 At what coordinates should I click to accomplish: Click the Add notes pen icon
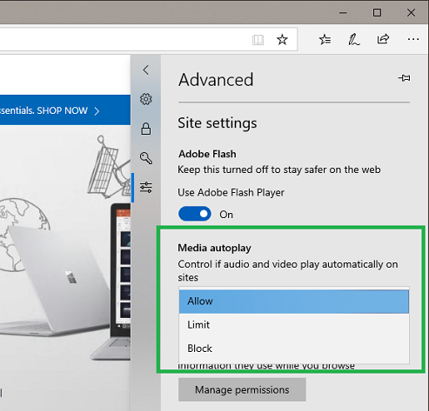point(354,39)
